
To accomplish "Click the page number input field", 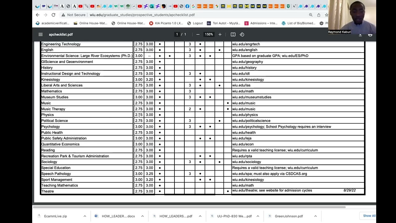I will tap(177, 34).
